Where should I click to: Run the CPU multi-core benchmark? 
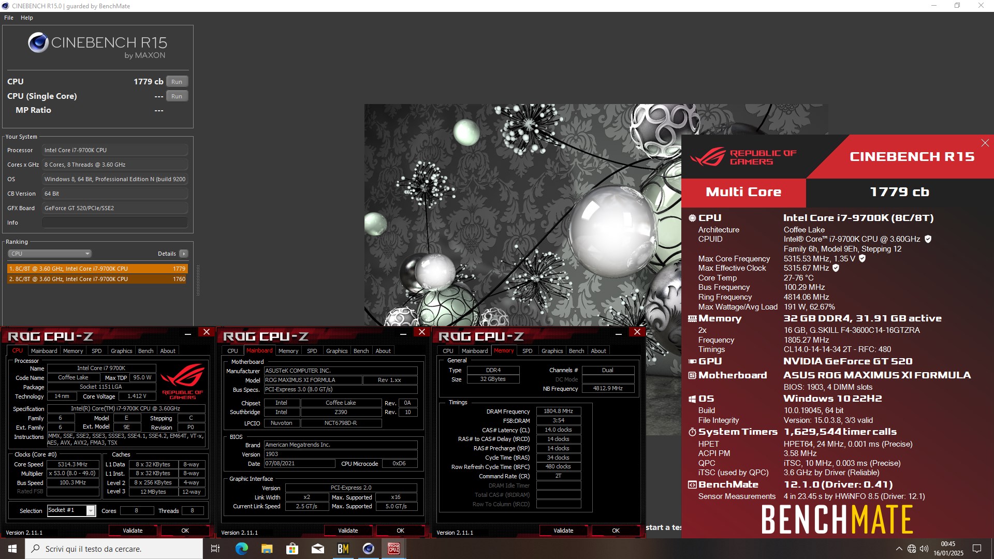(x=177, y=82)
